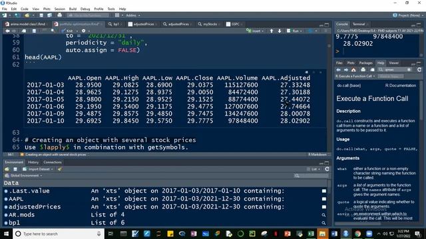Refresh the Help pane topic
The image size is (426, 239).
click(419, 70)
